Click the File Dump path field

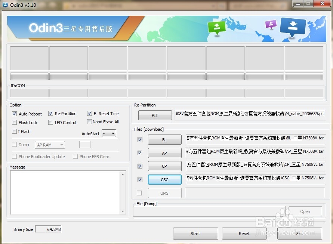point(209,211)
